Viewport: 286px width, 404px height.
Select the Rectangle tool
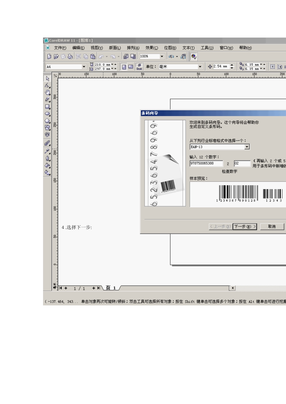coord(47,107)
